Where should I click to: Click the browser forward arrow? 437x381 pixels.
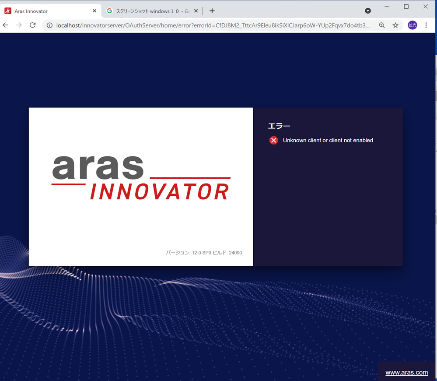(19, 25)
